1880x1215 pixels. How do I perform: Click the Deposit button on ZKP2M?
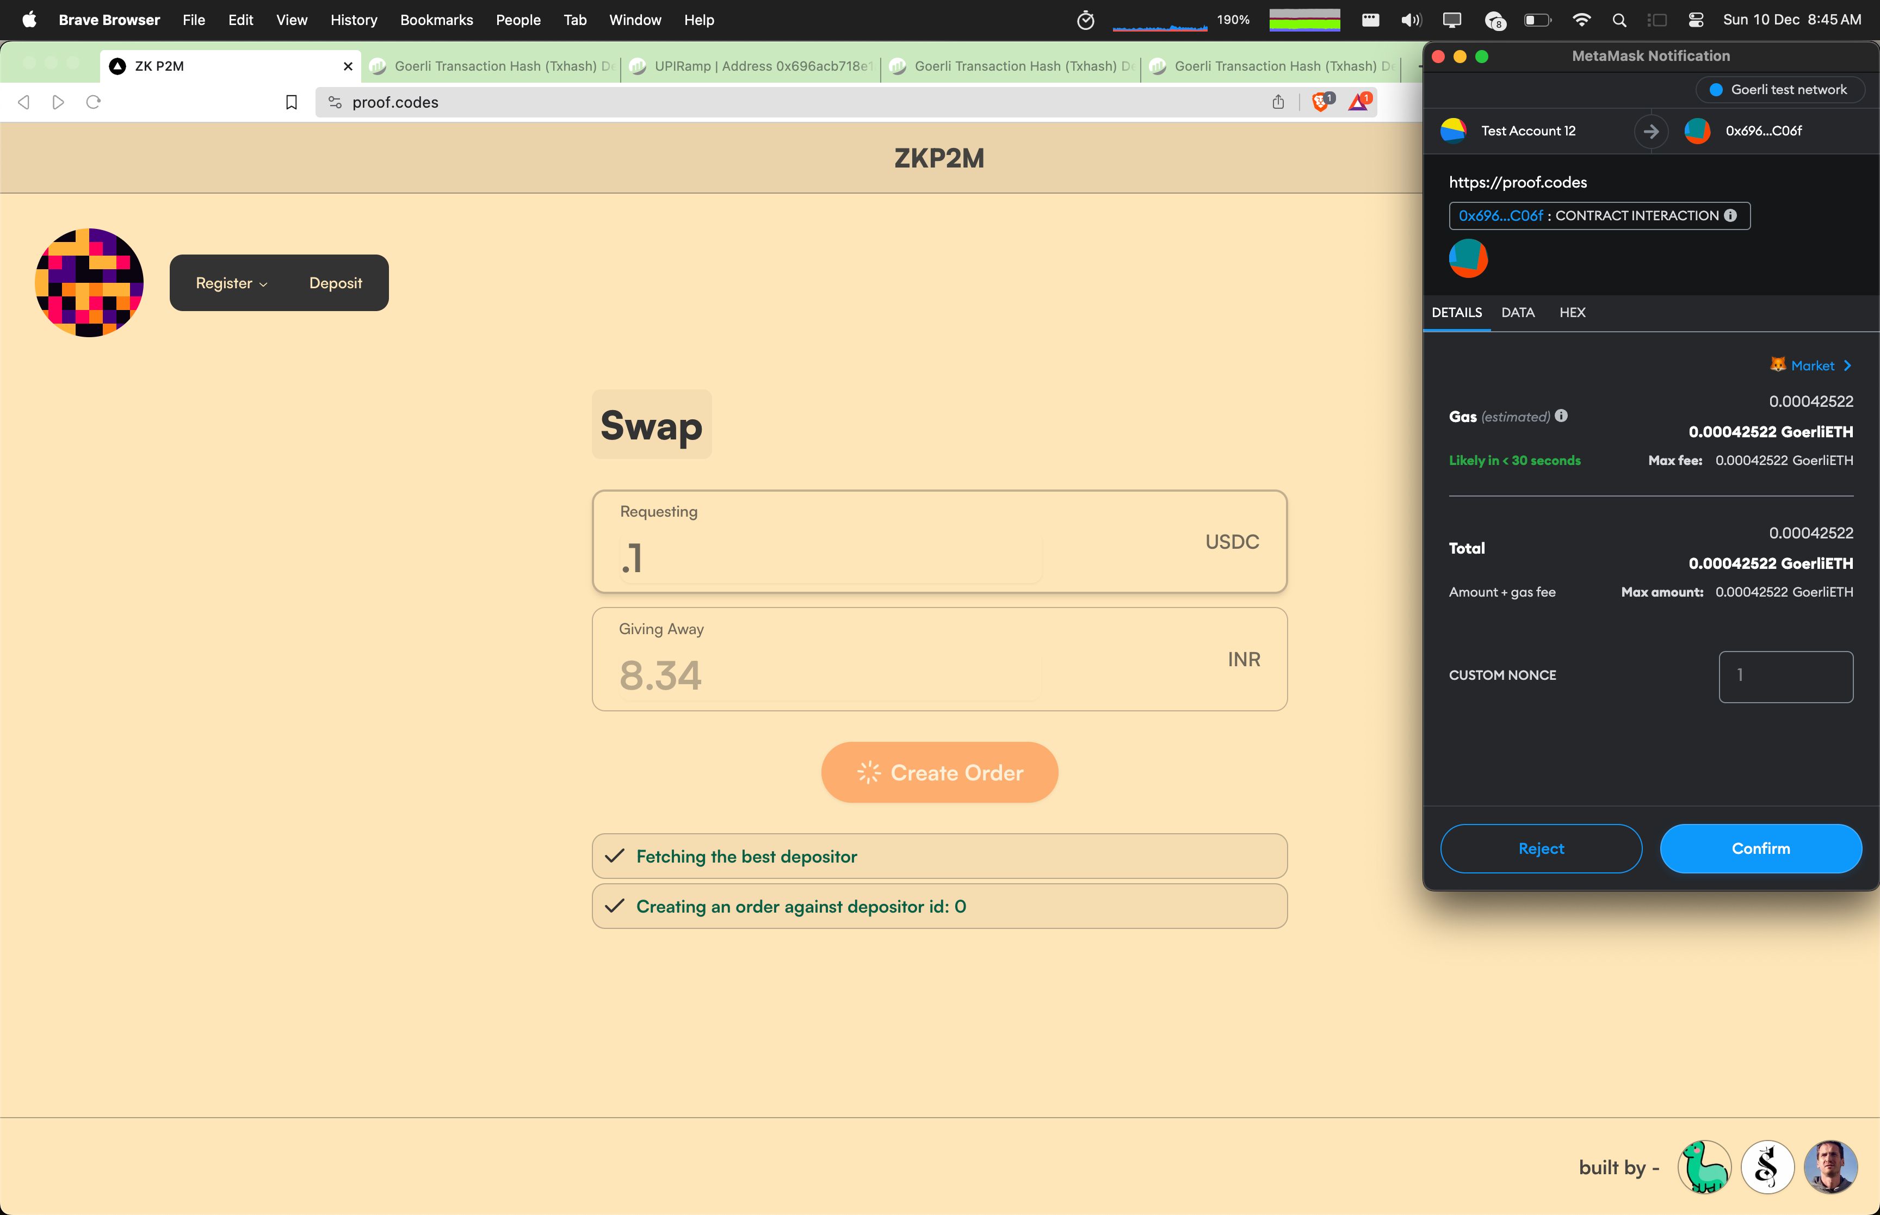tap(336, 282)
